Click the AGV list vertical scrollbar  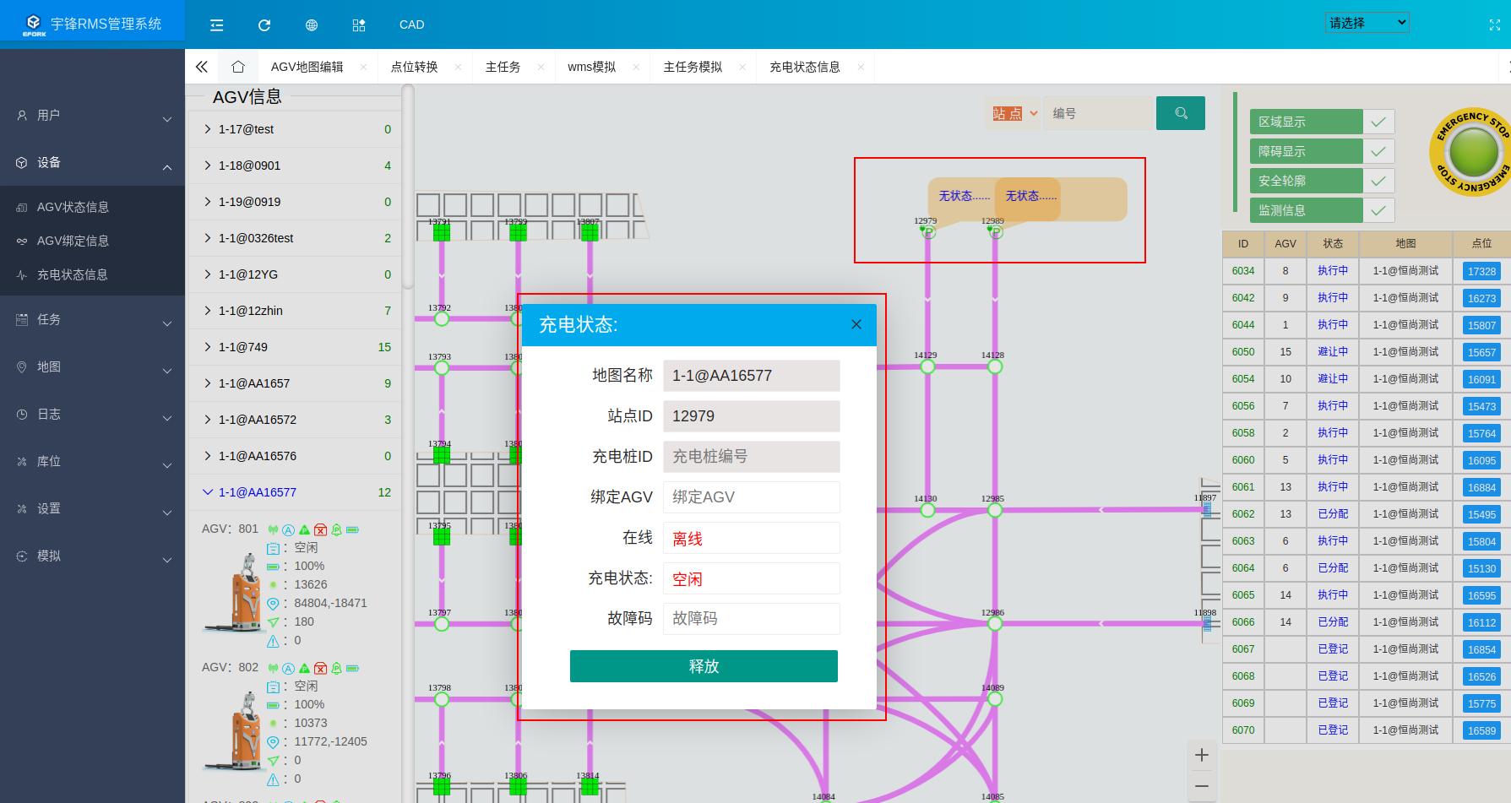click(x=408, y=186)
